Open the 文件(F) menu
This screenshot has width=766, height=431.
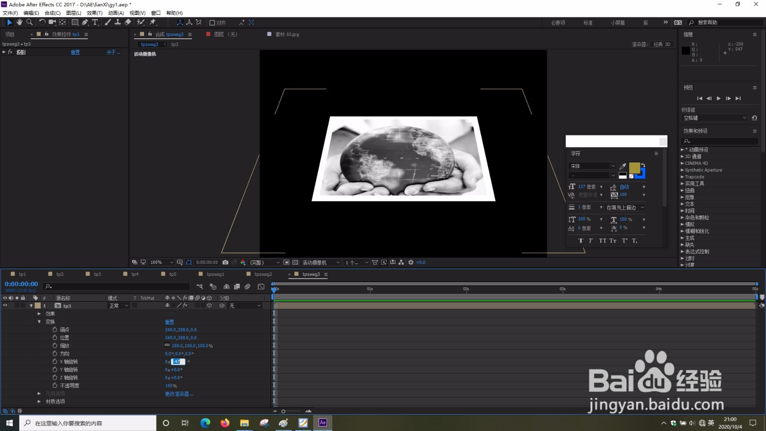(11, 13)
